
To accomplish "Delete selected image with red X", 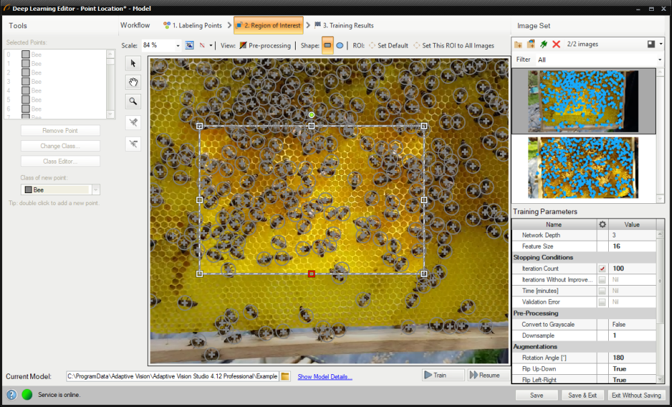I will [556, 44].
